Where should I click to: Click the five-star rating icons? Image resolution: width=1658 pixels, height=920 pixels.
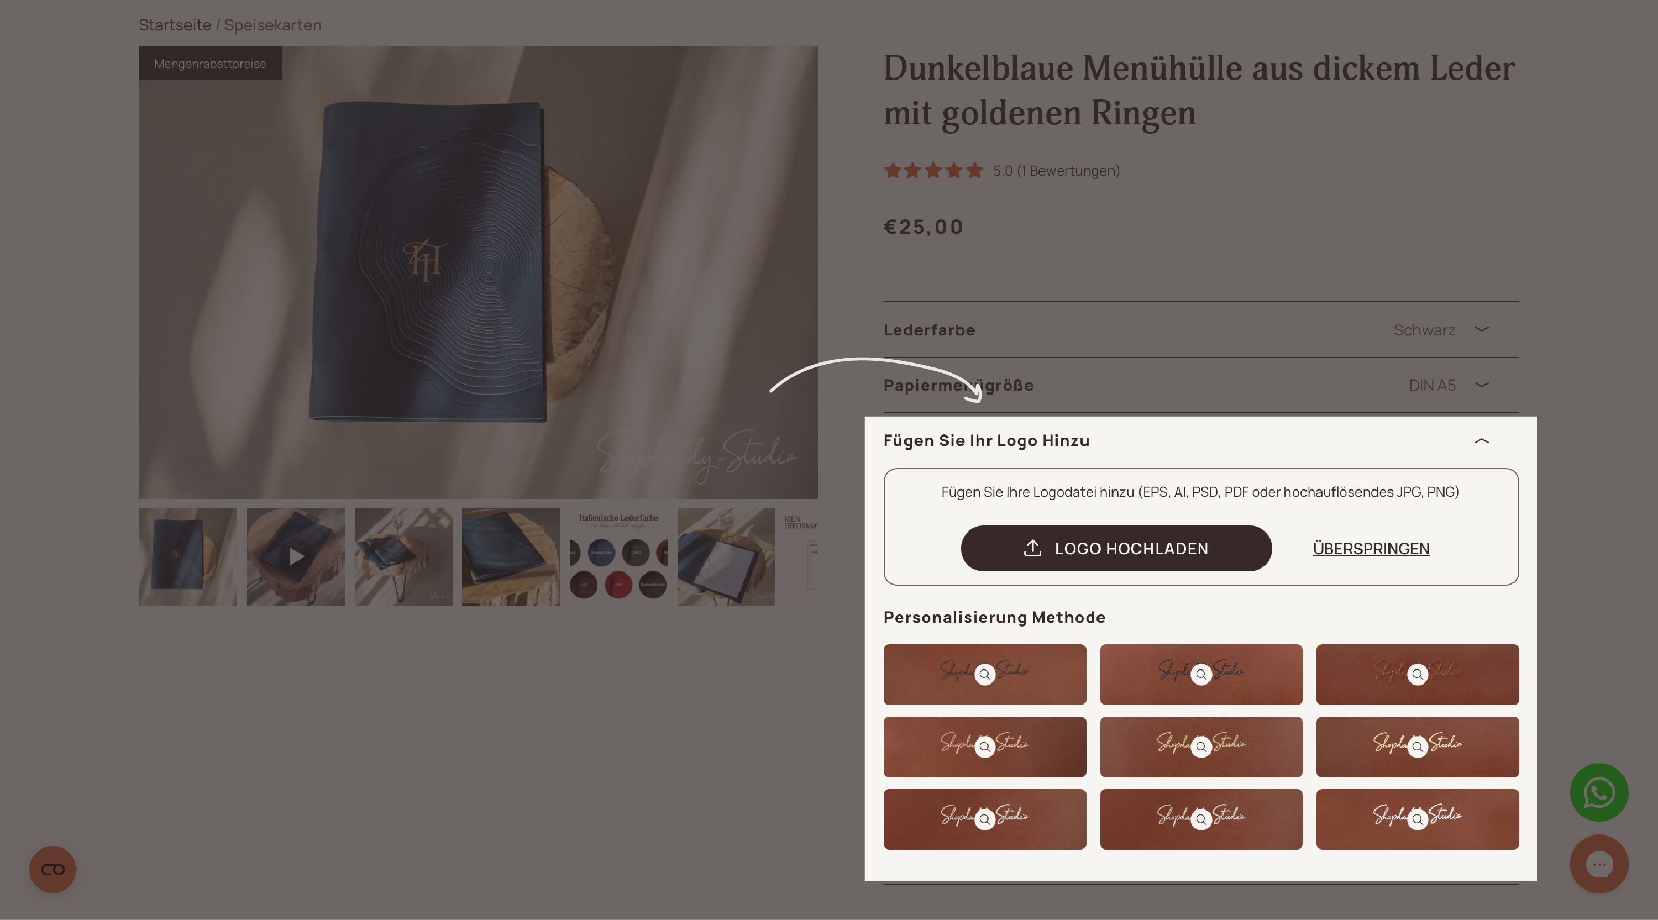click(933, 171)
